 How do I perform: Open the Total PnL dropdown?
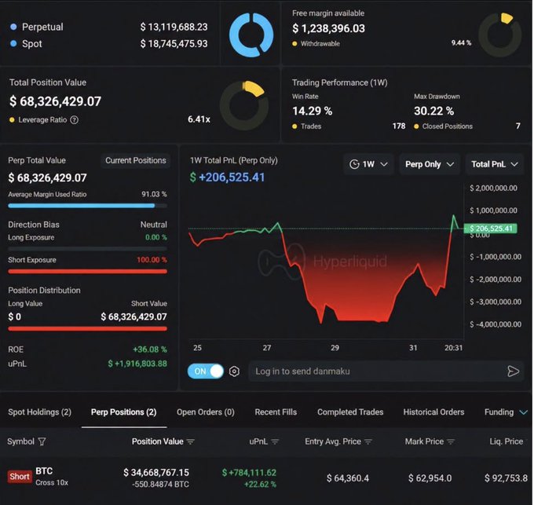pos(495,164)
